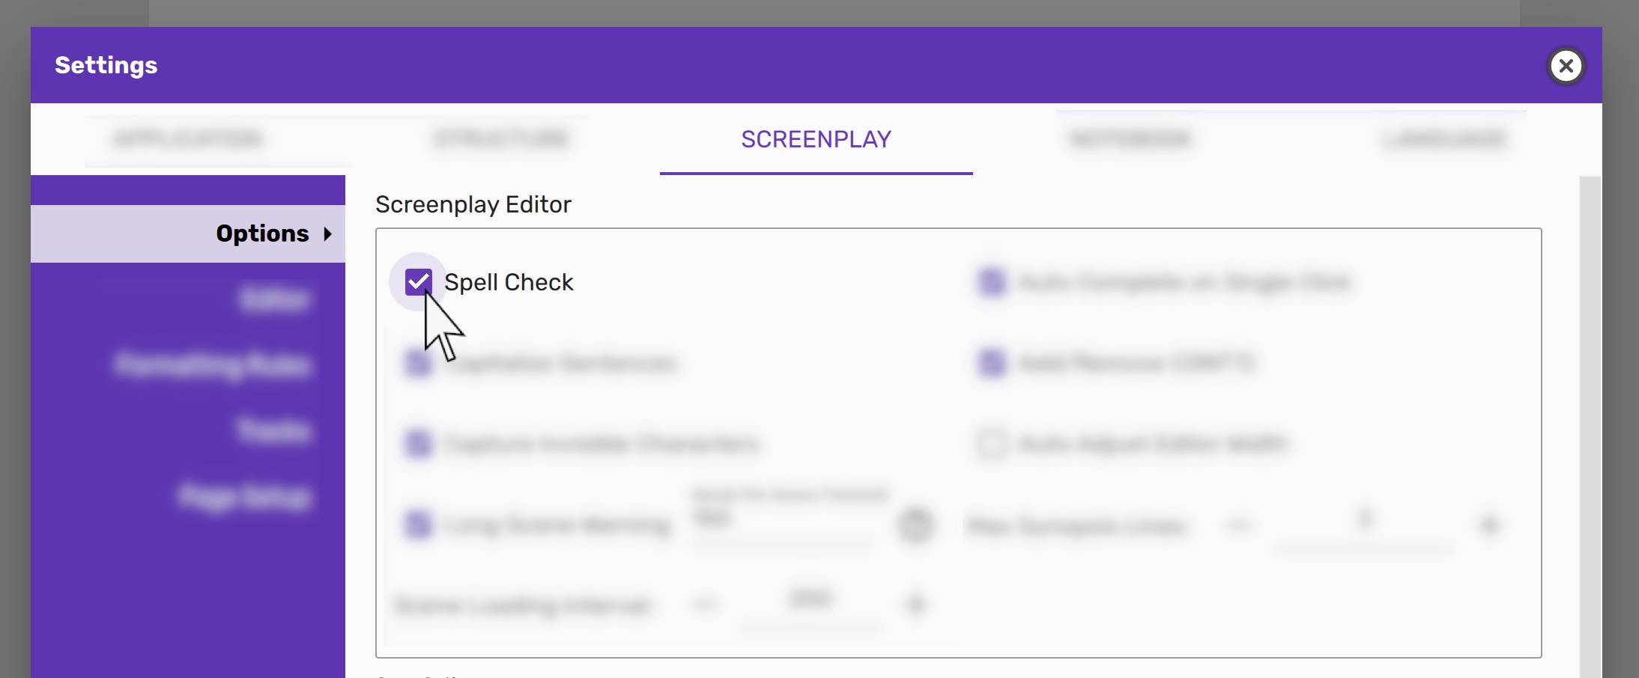Toggle the Capitalize Sentences checkbox
The image size is (1639, 678).
[418, 364]
